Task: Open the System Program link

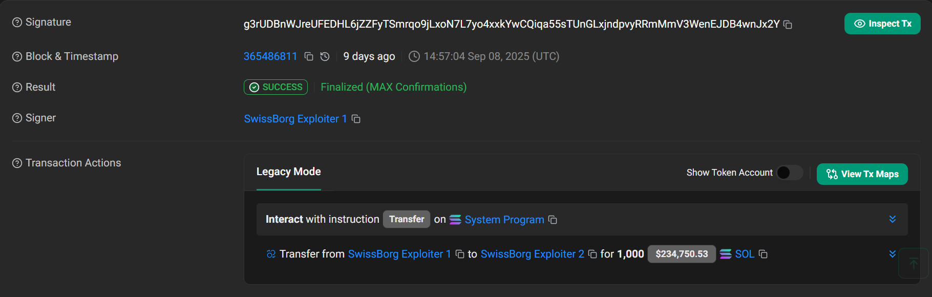Action: [x=504, y=220]
